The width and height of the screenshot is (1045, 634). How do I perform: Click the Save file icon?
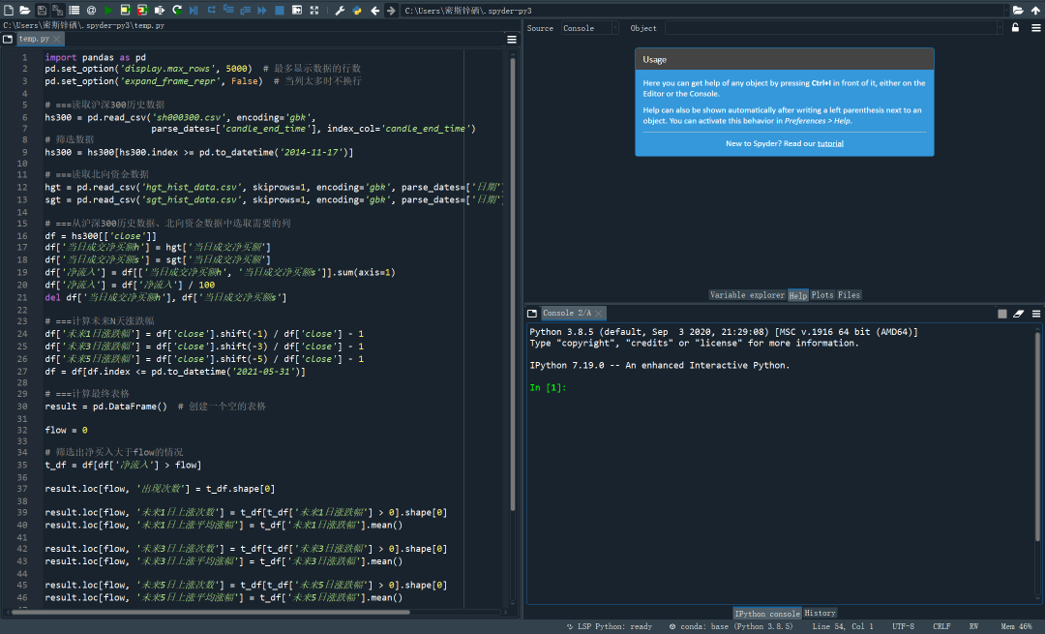pyautogui.click(x=41, y=10)
